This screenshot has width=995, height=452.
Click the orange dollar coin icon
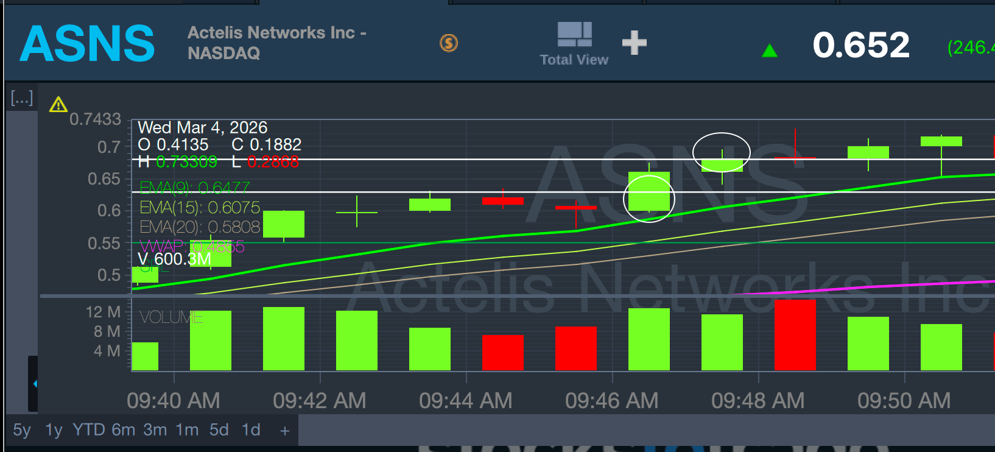449,43
